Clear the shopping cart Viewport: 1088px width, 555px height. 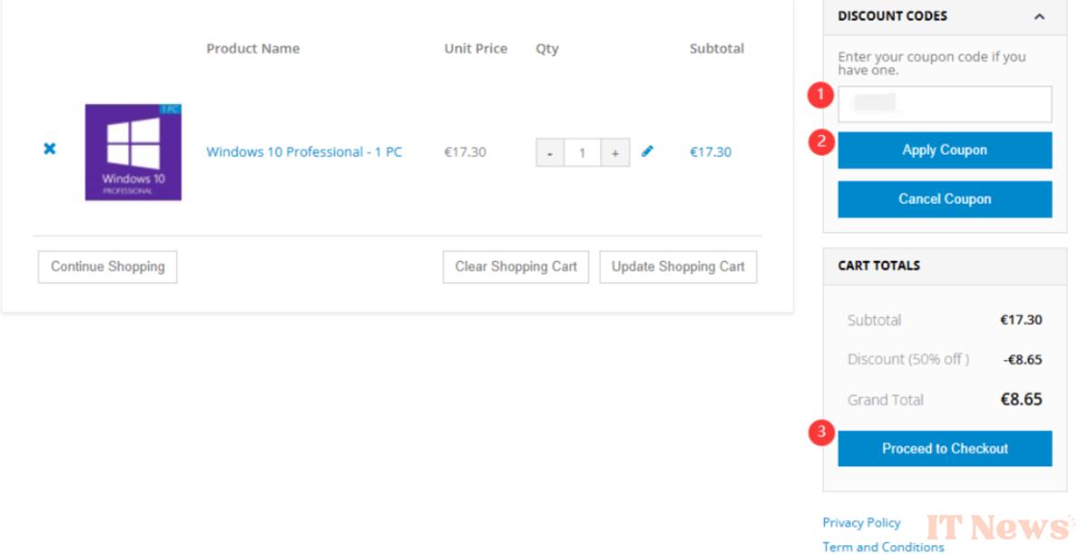pos(516,267)
